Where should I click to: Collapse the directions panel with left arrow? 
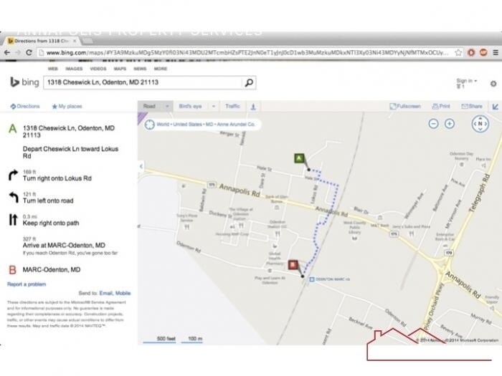(x=141, y=166)
